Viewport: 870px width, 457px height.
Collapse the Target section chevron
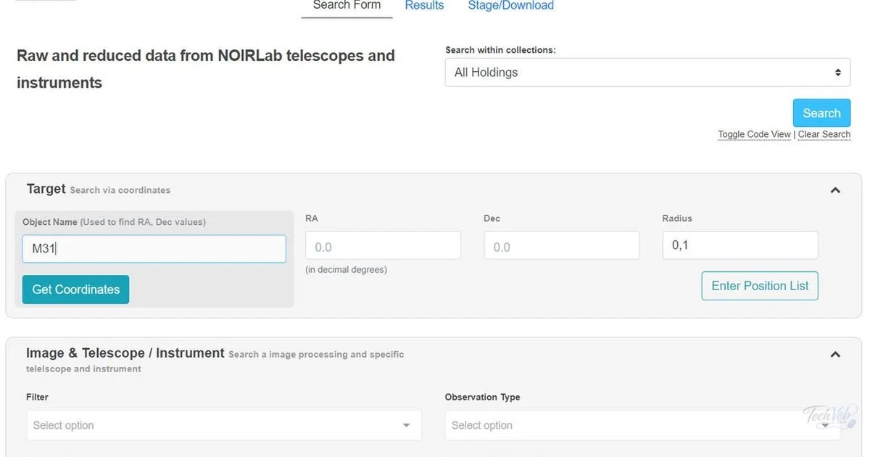(x=835, y=191)
